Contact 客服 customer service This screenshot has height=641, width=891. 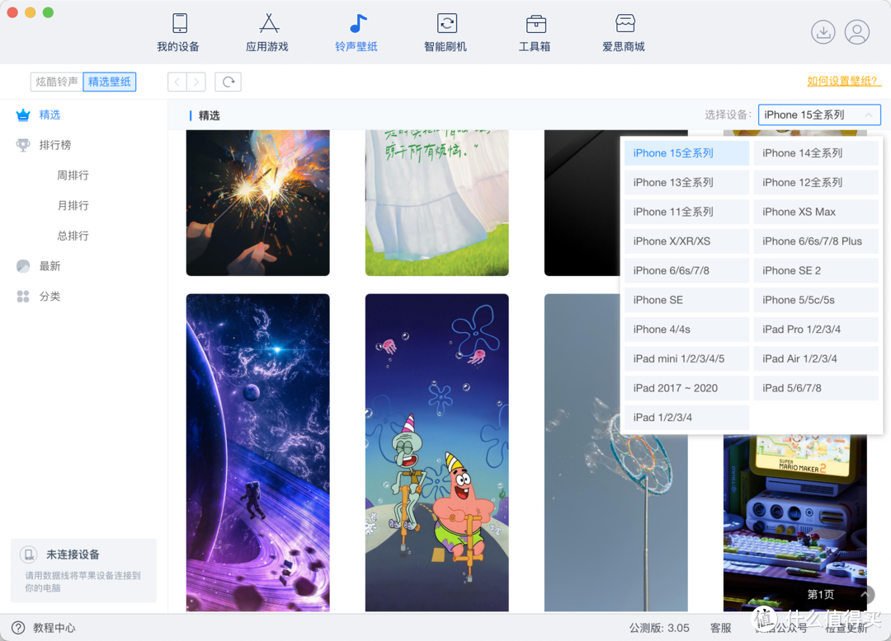(720, 628)
